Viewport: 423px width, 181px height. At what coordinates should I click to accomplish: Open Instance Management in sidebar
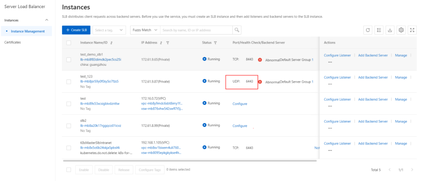[x=28, y=31]
